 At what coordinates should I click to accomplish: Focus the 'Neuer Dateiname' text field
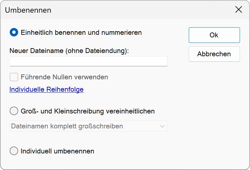[x=88, y=61]
